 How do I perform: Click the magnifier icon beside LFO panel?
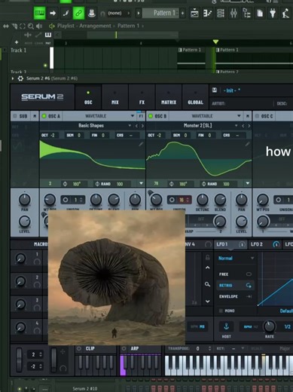(x=207, y=284)
